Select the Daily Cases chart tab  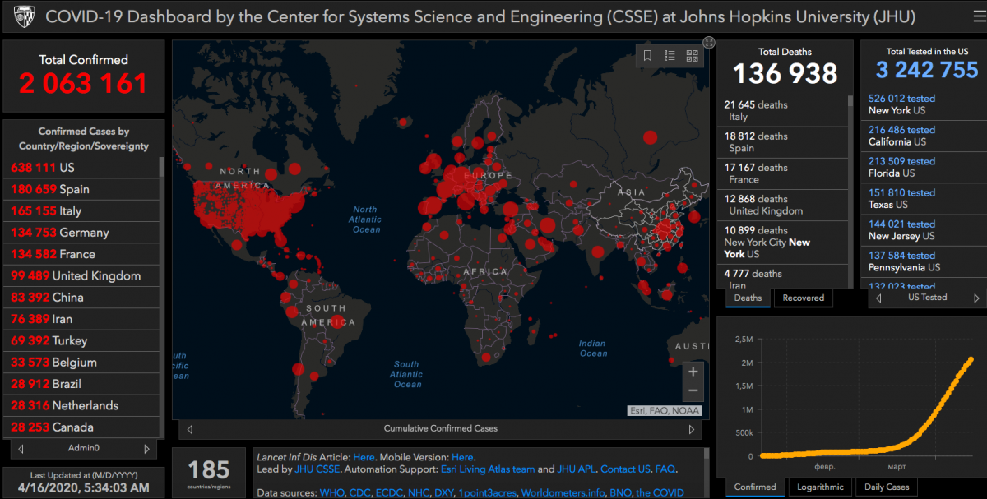tap(887, 487)
